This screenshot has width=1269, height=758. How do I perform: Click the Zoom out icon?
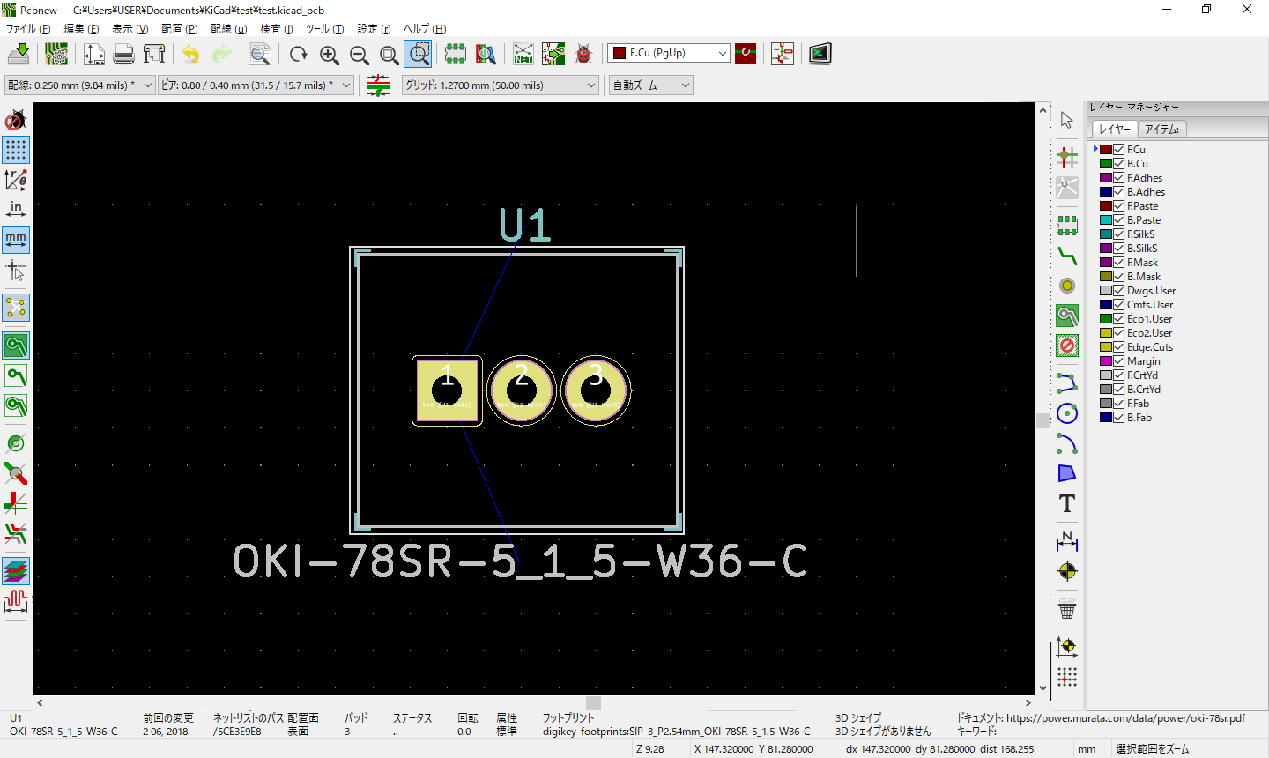(x=360, y=54)
